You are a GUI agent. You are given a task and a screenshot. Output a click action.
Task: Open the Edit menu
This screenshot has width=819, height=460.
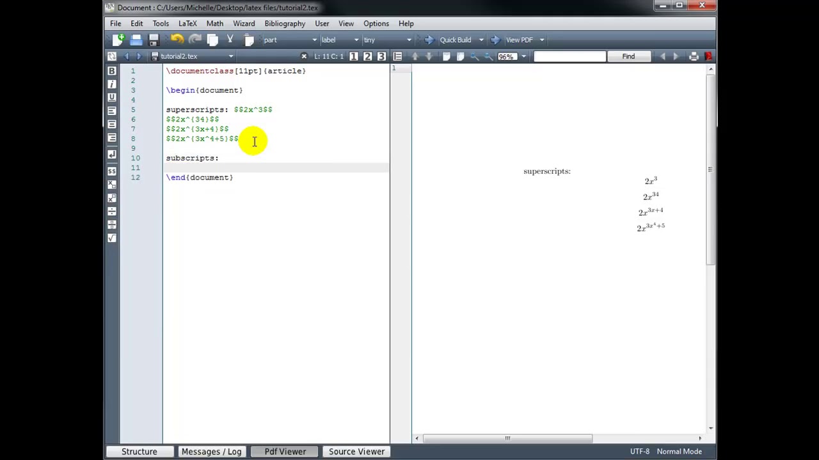coord(137,24)
